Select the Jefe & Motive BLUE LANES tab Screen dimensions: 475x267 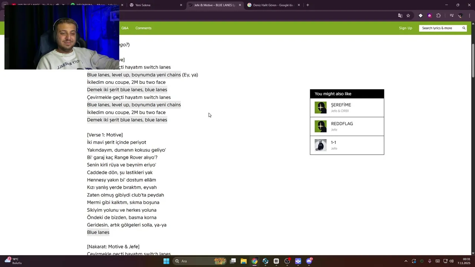[x=214, y=5]
